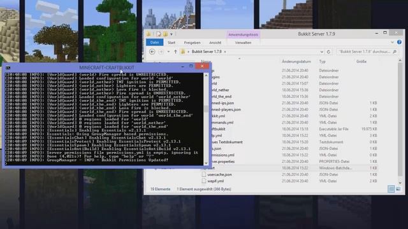Maximize the MINECRAFT-CRAFTBUKKIT console window
This screenshot has height=229, width=408.
point(191,66)
